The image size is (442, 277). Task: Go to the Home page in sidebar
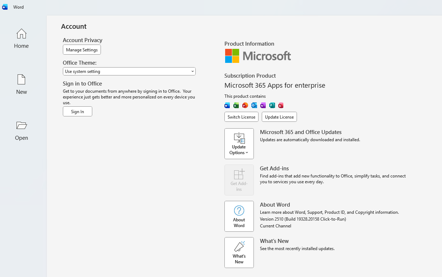pos(22,38)
